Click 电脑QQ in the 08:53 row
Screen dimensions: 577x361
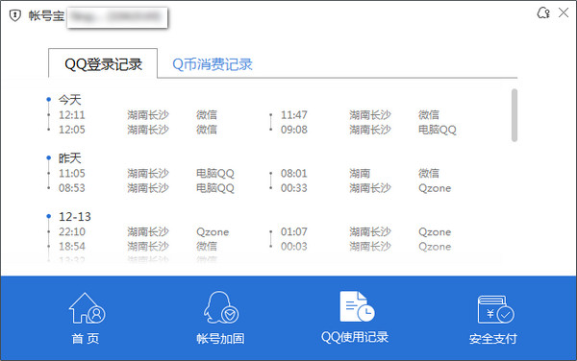(x=215, y=188)
